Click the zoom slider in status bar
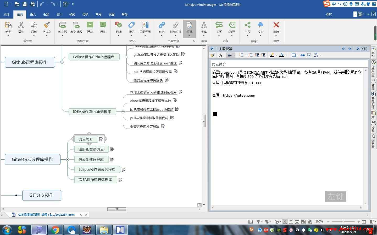Screen dimensions: 377x235 click(343, 222)
